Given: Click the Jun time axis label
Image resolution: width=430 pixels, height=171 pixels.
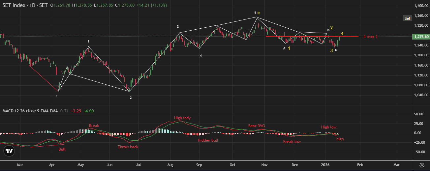Looking at the screenshot, I should [110, 164].
